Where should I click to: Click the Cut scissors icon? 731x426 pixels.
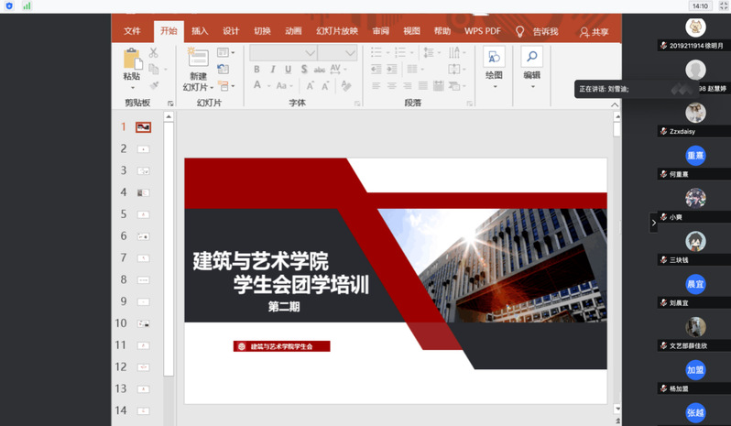(x=153, y=53)
